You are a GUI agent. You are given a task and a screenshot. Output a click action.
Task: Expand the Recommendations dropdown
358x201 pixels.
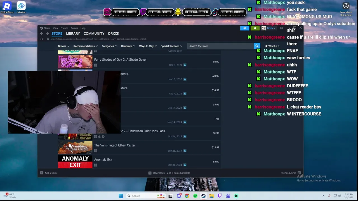[85, 46]
